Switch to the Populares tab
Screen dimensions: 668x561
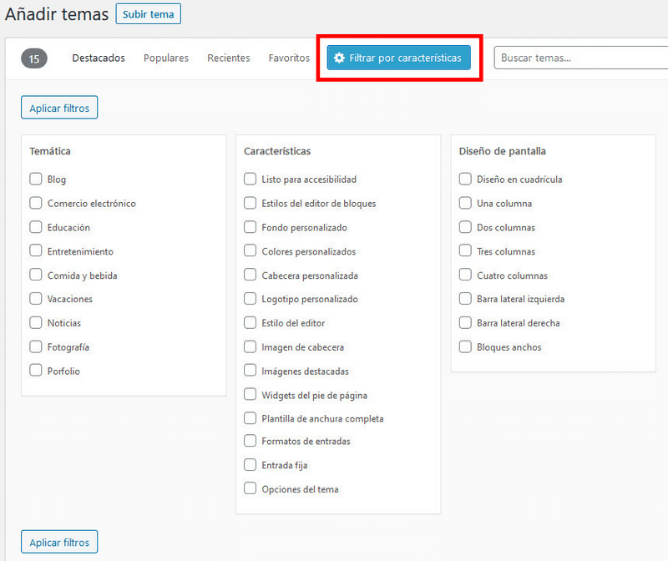click(x=165, y=58)
